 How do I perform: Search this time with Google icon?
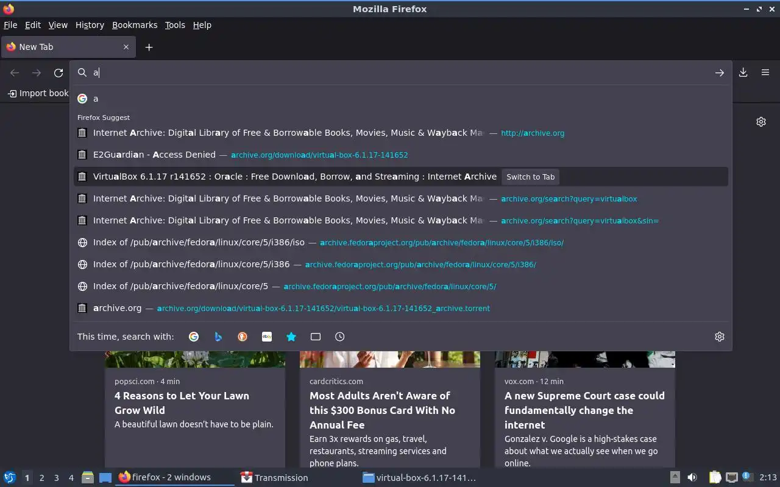(x=194, y=337)
